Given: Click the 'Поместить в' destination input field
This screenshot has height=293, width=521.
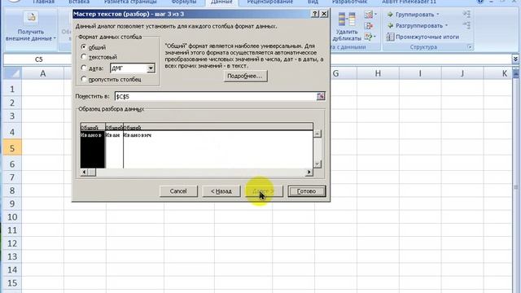Looking at the screenshot, I should point(216,96).
